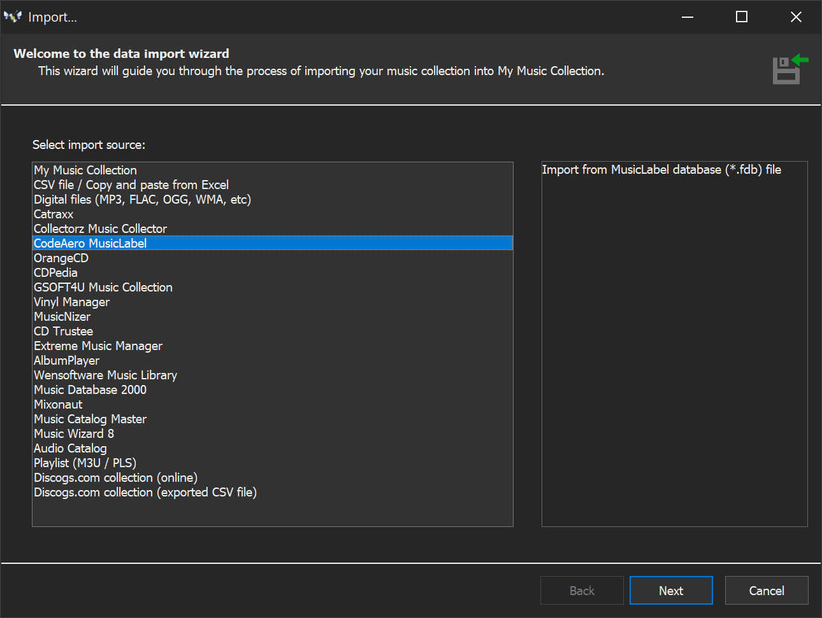
Task: Choose OrangeCD as import source
Action: click(273, 258)
